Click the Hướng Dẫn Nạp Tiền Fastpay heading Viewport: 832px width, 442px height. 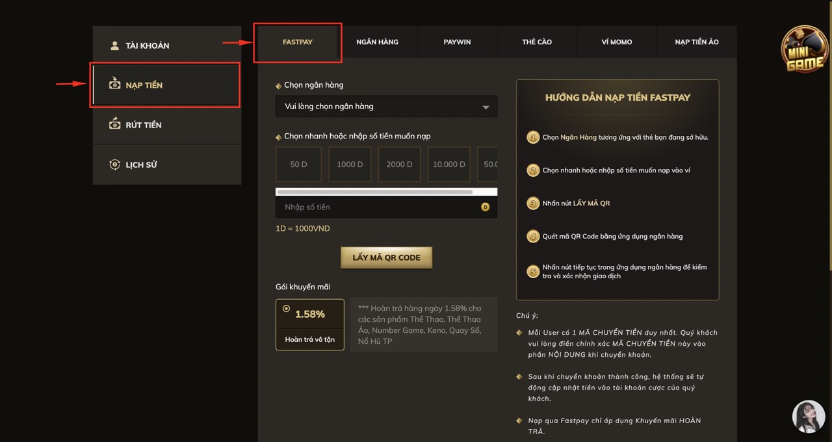click(x=617, y=97)
